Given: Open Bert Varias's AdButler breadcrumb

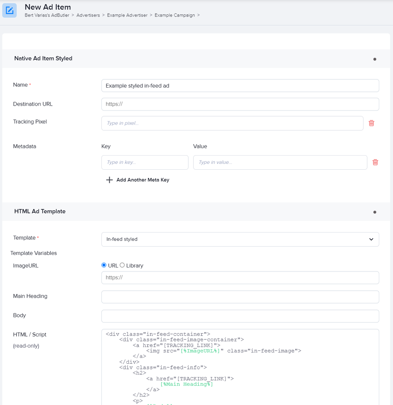Looking at the screenshot, I should pos(47,15).
